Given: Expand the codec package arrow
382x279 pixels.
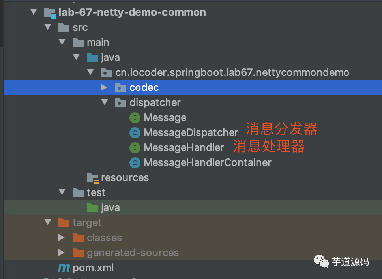Looking at the screenshot, I should click(104, 87).
